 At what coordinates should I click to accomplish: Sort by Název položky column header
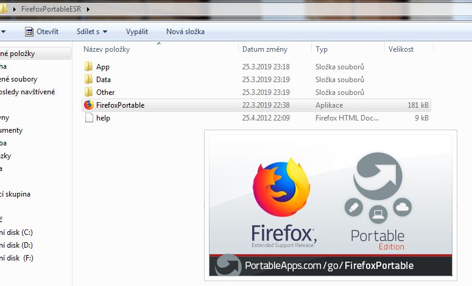pyautogui.click(x=107, y=49)
